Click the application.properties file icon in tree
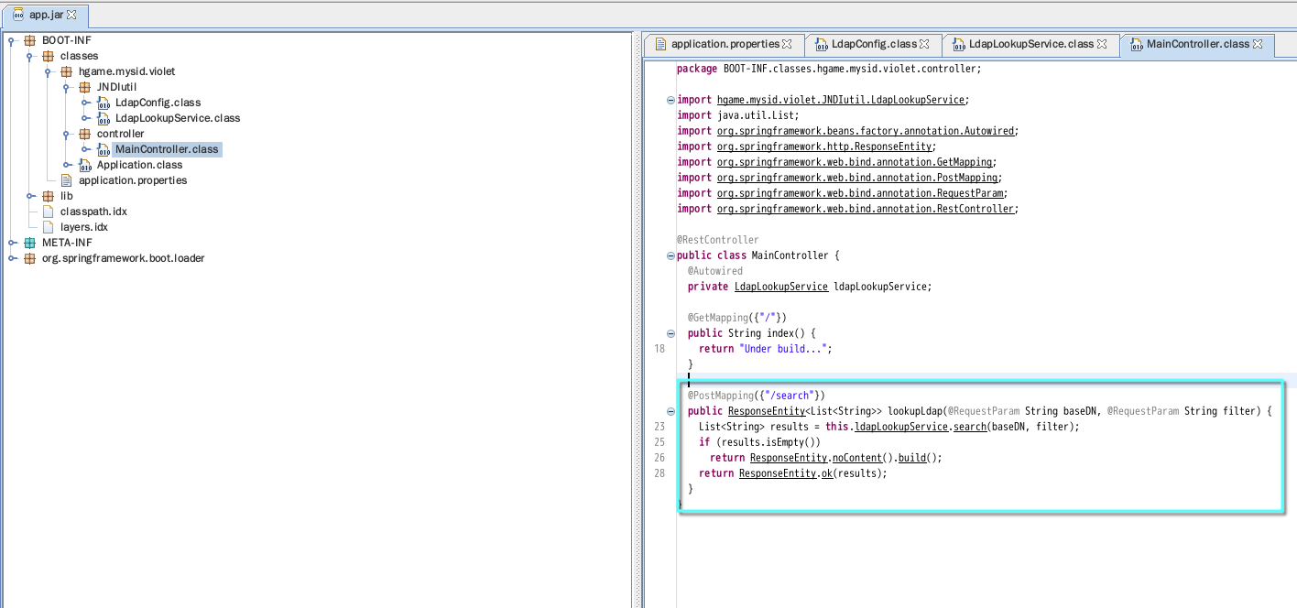The image size is (1297, 608). click(x=67, y=180)
